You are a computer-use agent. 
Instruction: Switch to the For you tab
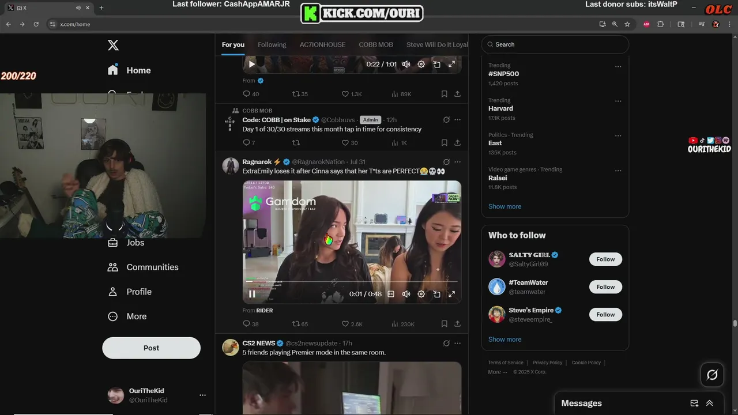click(x=233, y=44)
